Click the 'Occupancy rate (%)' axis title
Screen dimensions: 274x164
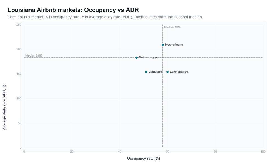click(x=144, y=159)
